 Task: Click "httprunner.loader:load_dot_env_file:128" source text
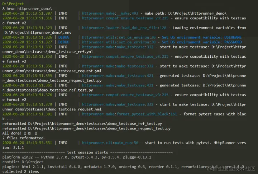tap(124, 28)
